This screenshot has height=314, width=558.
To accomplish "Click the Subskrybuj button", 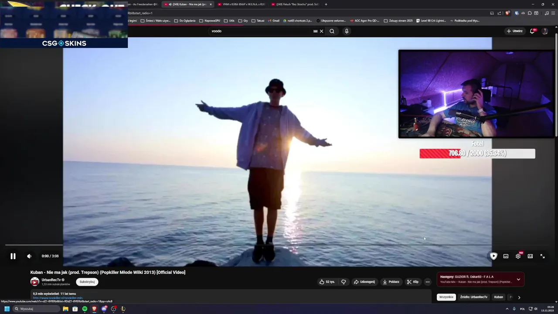I will coord(87,282).
